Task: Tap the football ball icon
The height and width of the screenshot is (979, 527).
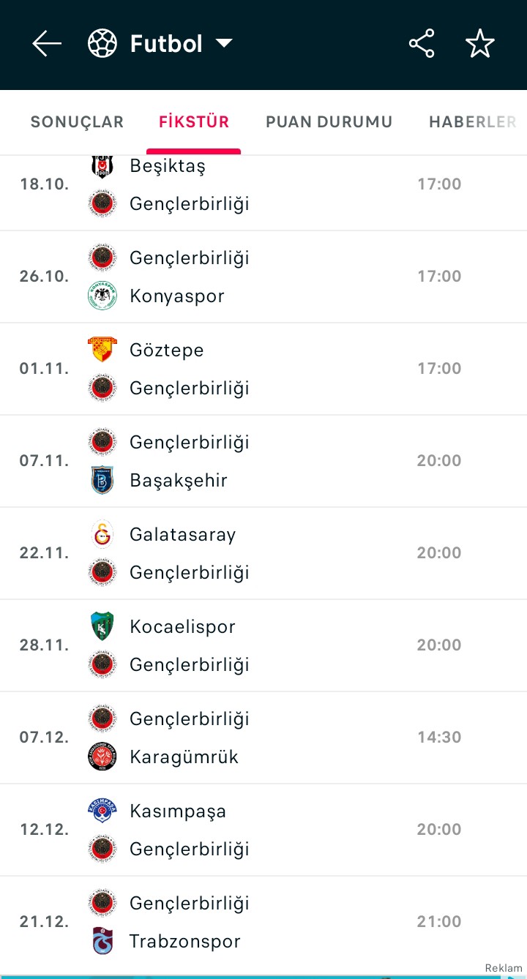Action: [102, 44]
